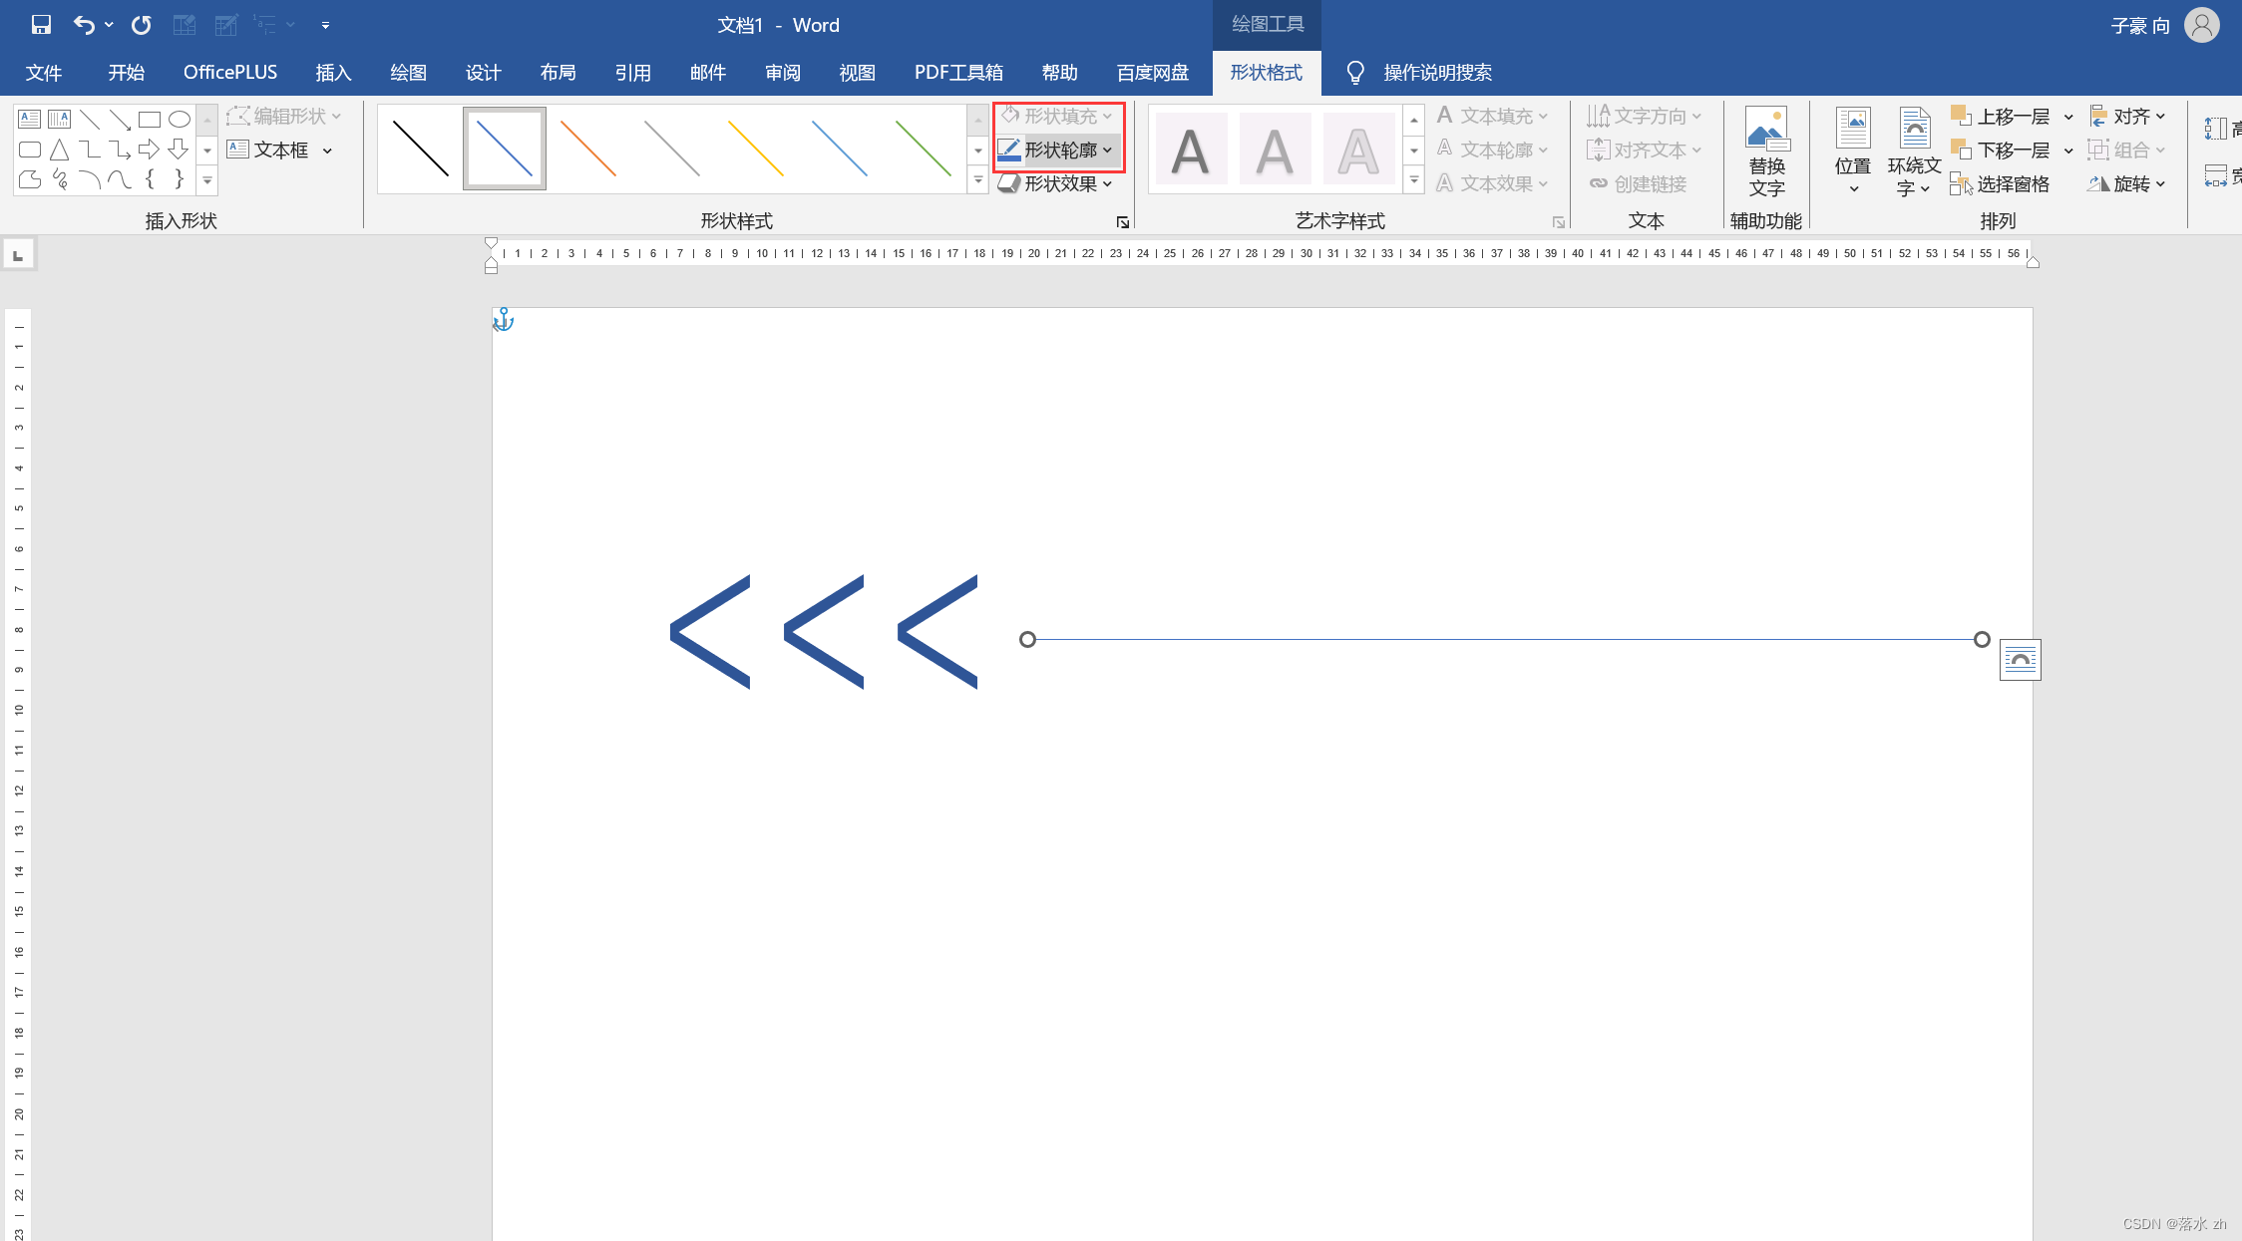The image size is (2242, 1241).
Task: Click the 上移一层 button
Action: point(2001,117)
